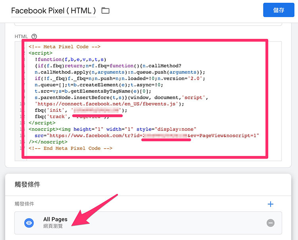Edit the tag name Facebook Pixel ( HTML )
Viewport: 298px width, 240px height.
tap(53, 11)
